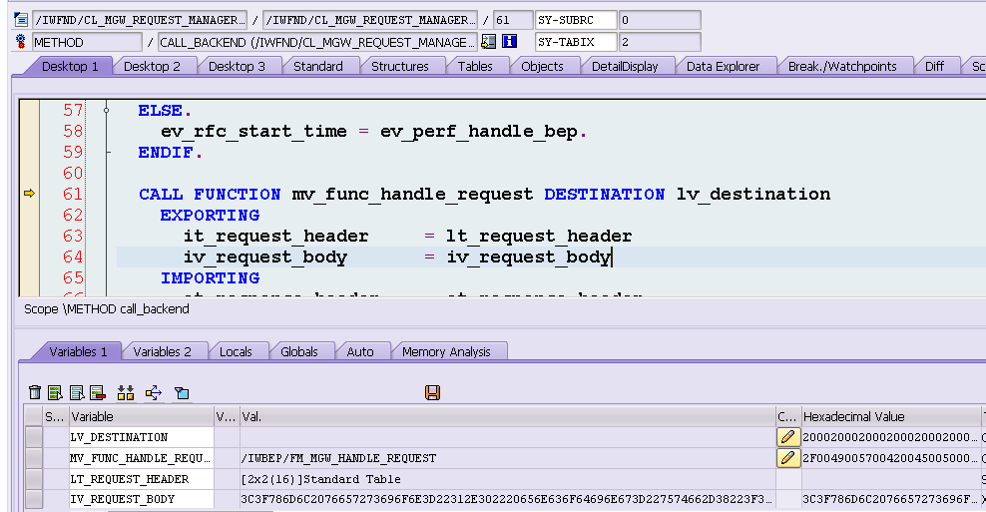Click the first green list icon in variables toolbar

55,393
